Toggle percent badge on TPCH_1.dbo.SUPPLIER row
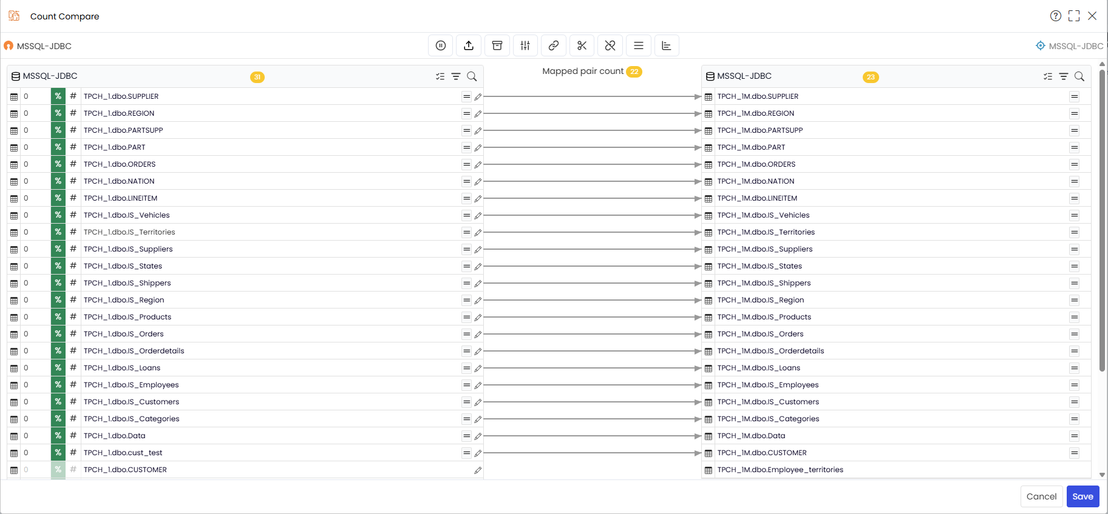The height and width of the screenshot is (514, 1108). tap(58, 96)
